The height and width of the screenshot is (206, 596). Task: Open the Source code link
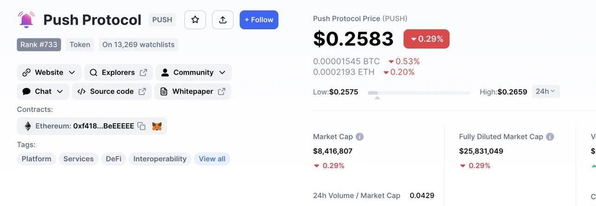click(x=112, y=92)
